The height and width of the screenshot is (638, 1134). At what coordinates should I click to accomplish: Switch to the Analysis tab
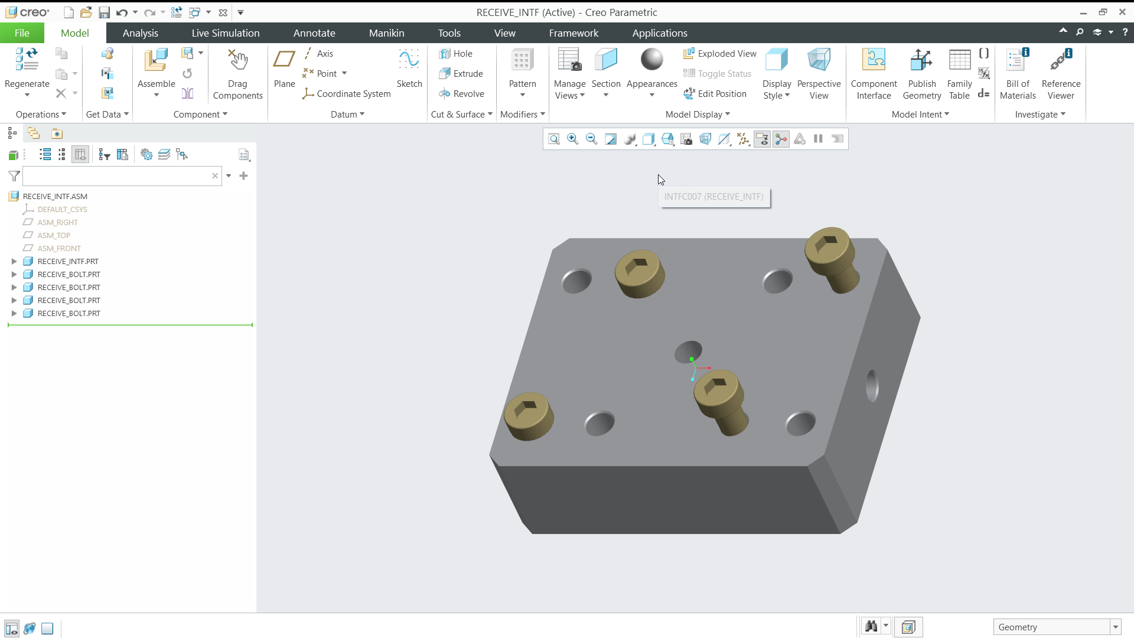(141, 33)
